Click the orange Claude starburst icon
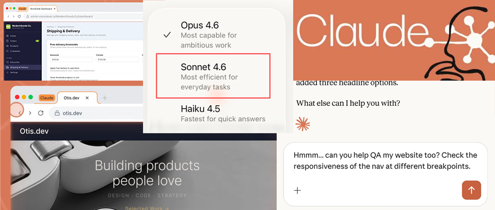The width and height of the screenshot is (495, 210). pyautogui.click(x=302, y=124)
